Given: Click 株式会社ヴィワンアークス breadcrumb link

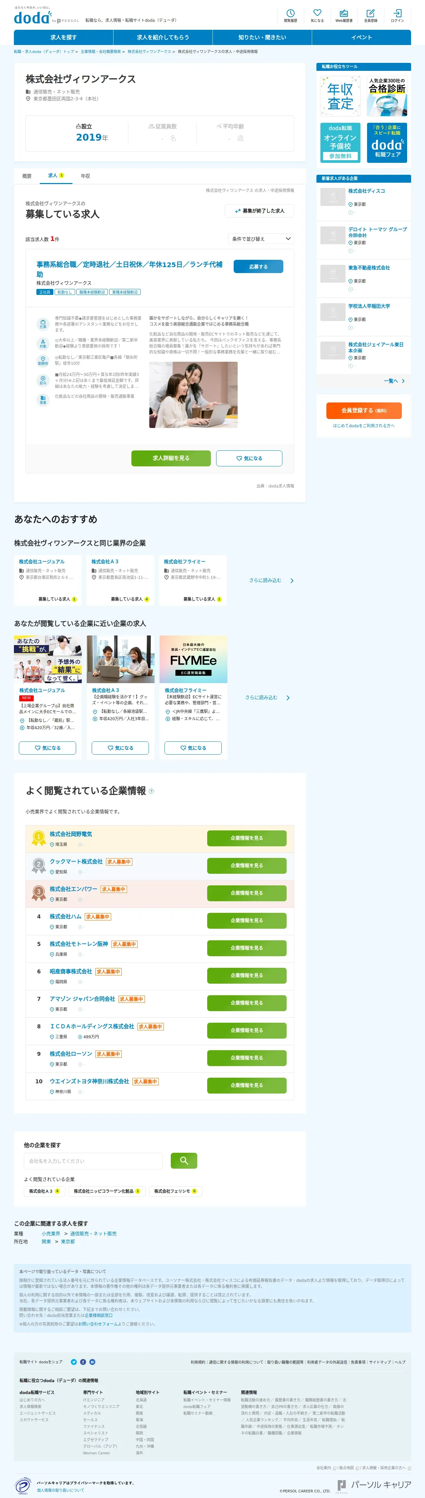Looking at the screenshot, I should pos(149,51).
